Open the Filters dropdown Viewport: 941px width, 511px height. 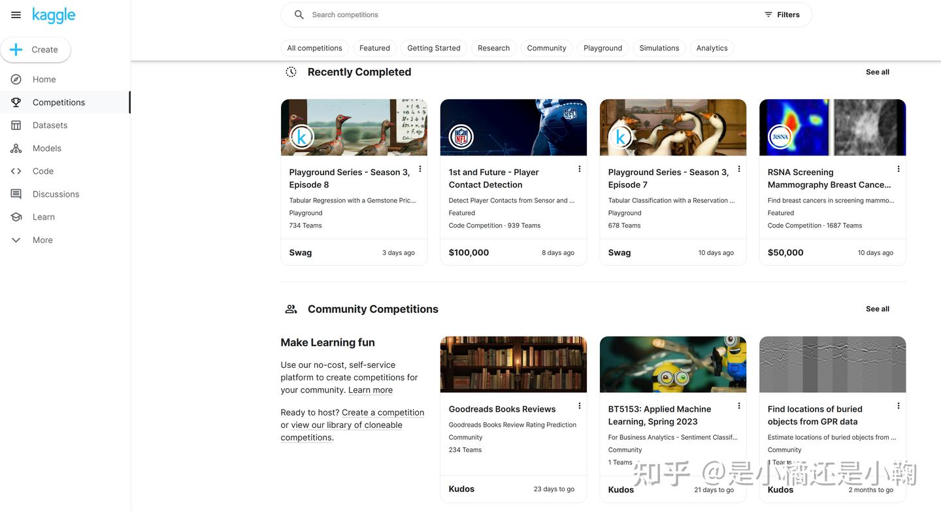(782, 14)
